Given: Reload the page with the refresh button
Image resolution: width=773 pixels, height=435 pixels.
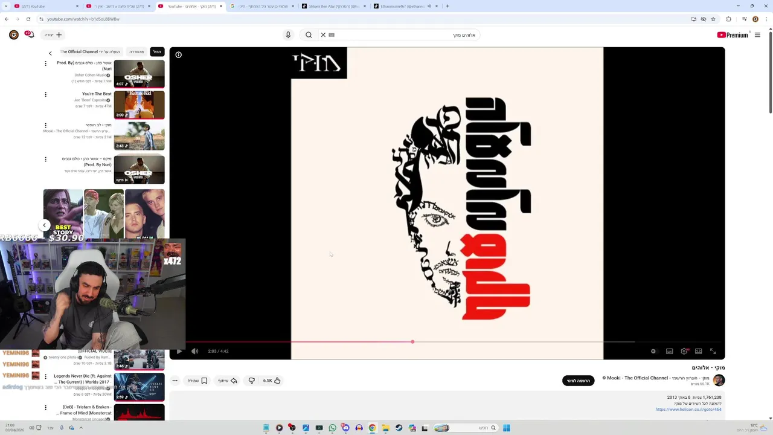Looking at the screenshot, I should (x=28, y=19).
